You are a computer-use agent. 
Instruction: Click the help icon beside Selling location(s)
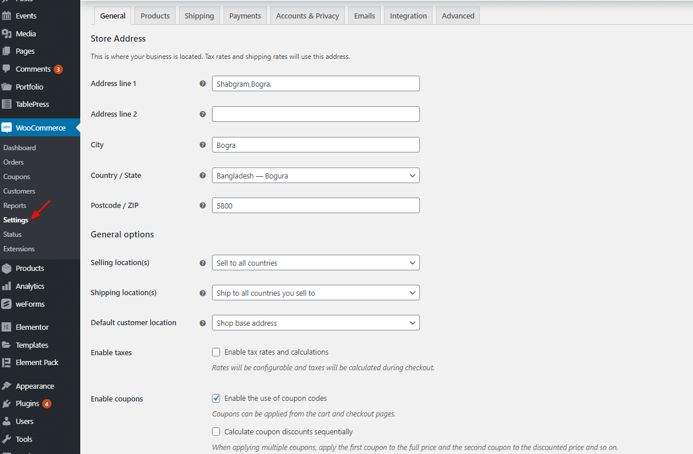click(x=203, y=263)
